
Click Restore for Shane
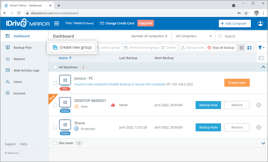[237, 127]
